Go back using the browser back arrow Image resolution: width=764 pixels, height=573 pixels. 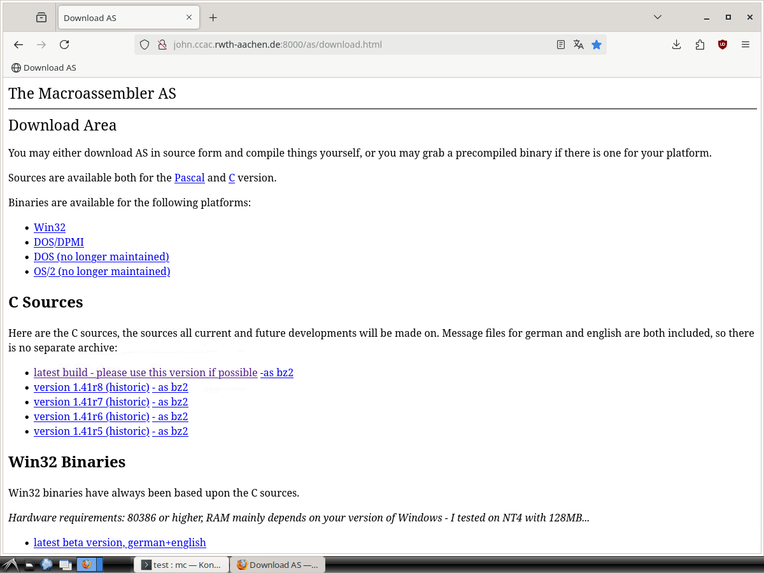coord(18,45)
